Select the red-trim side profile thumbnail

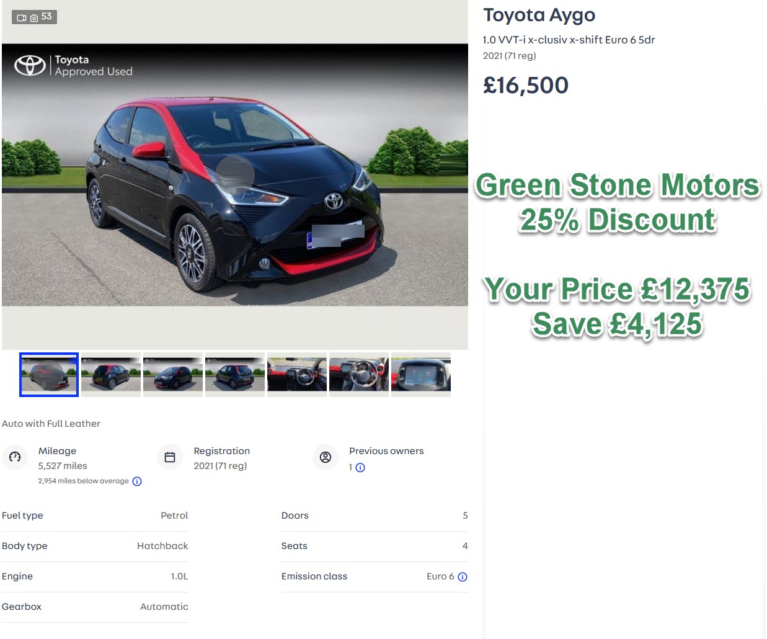point(173,375)
